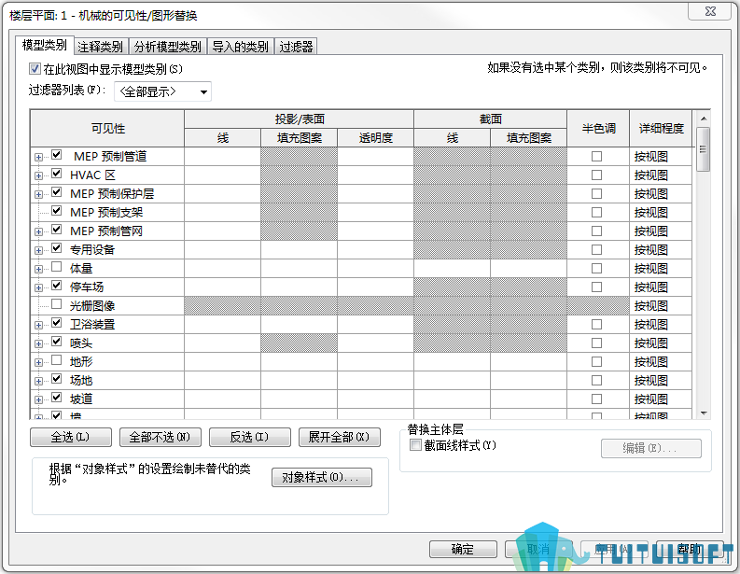Click the 全部不选 button

coord(161,437)
